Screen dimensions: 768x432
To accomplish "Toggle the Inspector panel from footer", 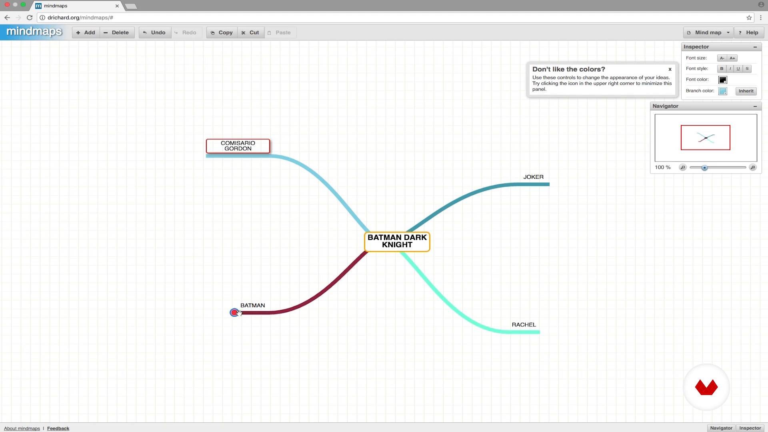I will click(x=750, y=428).
